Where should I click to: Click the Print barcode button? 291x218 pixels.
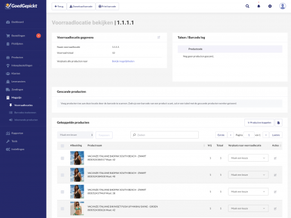click(x=107, y=7)
